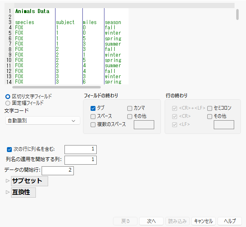Click データの開始行 input field
Viewport: 246px width, 227px height.
point(58,171)
